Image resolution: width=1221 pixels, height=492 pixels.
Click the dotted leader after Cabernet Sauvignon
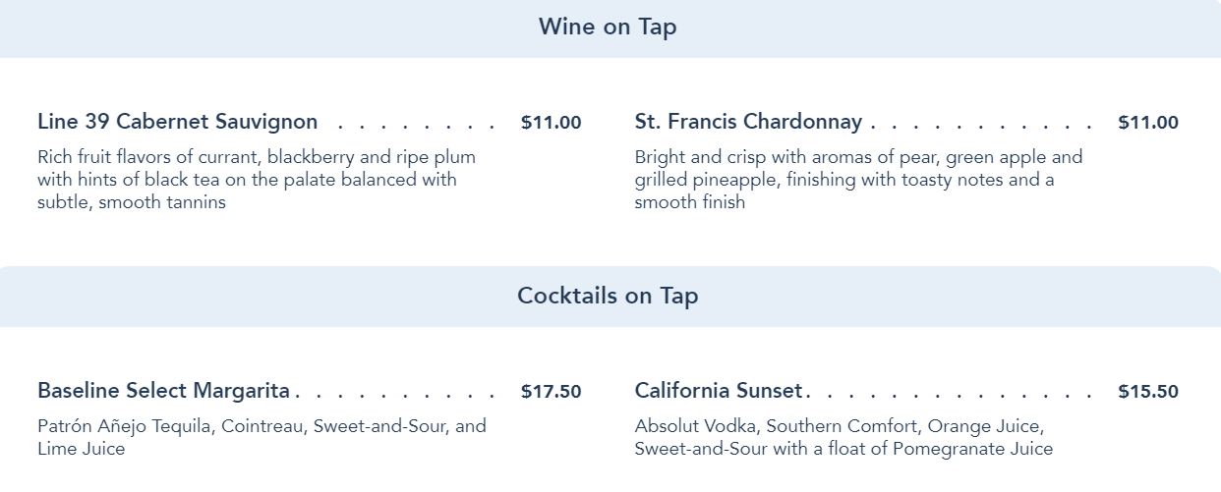(x=418, y=126)
